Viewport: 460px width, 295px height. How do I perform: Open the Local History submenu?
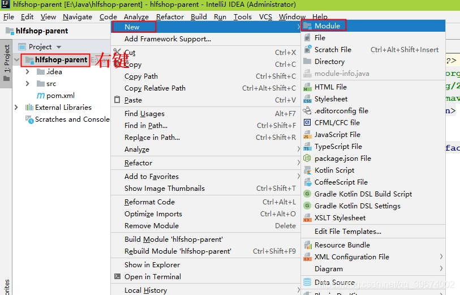coord(205,290)
